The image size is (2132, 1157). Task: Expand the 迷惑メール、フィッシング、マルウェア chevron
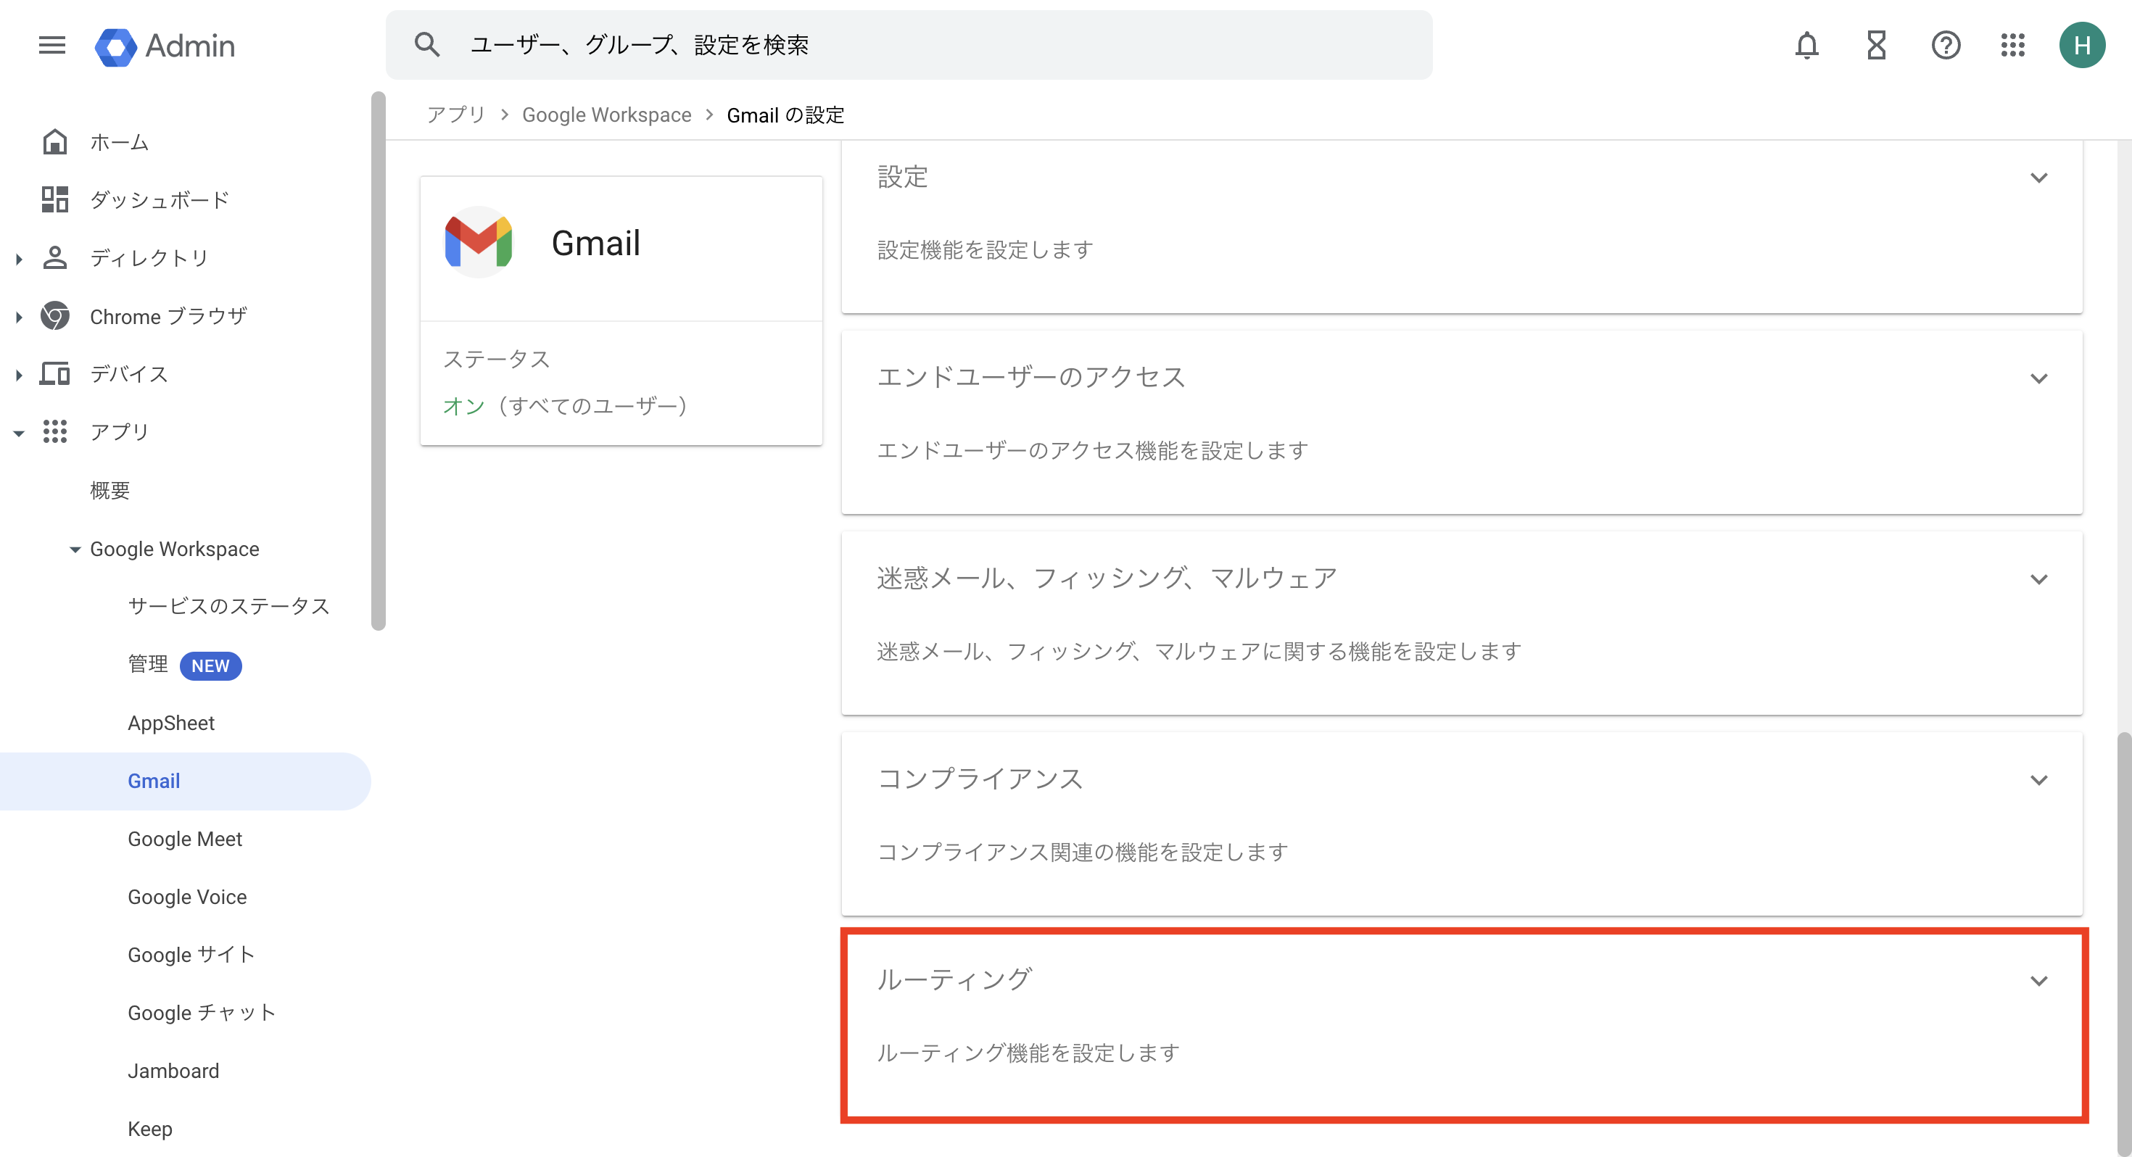[2038, 578]
